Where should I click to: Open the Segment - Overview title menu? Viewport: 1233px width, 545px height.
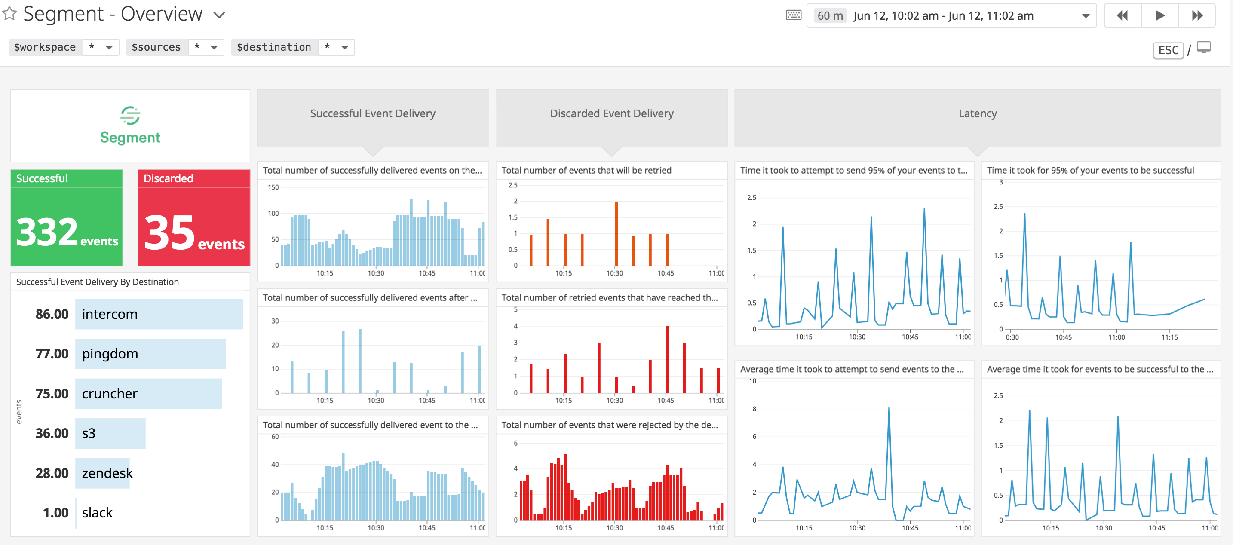[219, 15]
